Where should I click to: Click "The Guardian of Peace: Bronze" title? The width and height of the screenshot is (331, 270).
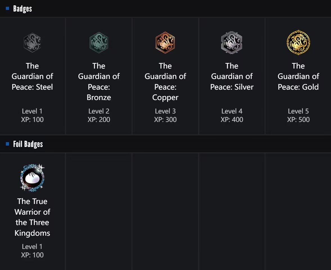(99, 81)
